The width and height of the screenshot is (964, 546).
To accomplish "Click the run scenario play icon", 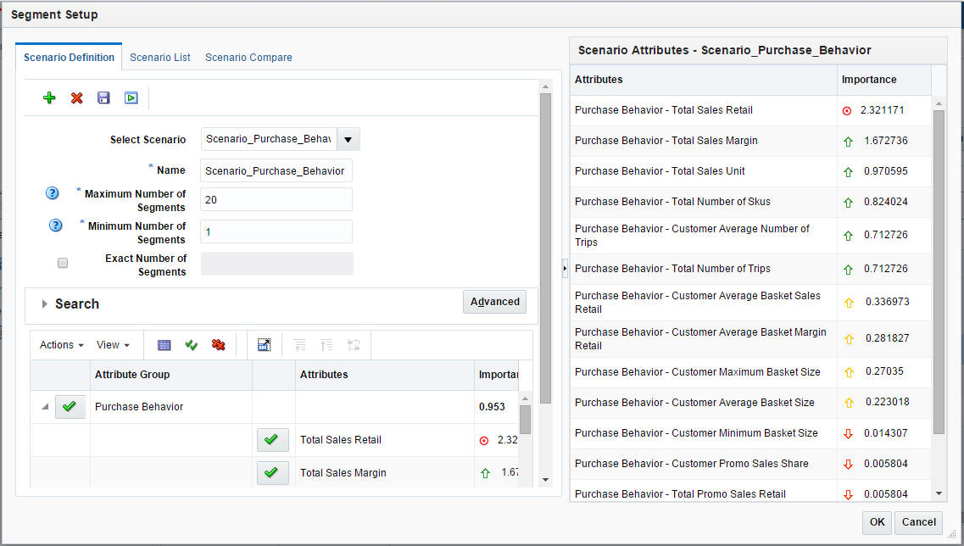I will (x=131, y=97).
